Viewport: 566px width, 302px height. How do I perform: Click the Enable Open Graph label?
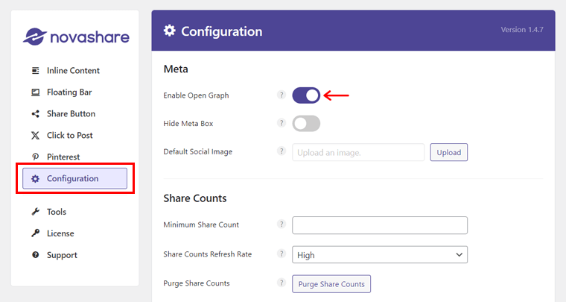(x=196, y=95)
